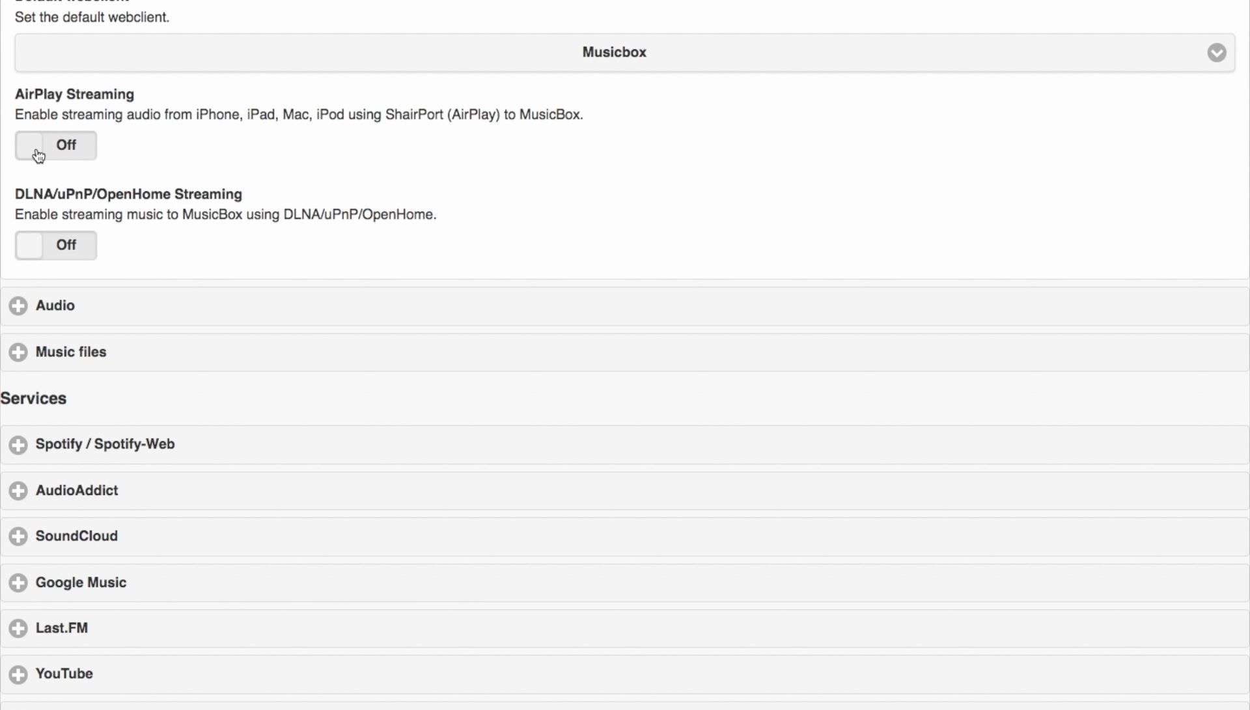Click the dropdown arrow on the webclient selector

coord(1216,53)
